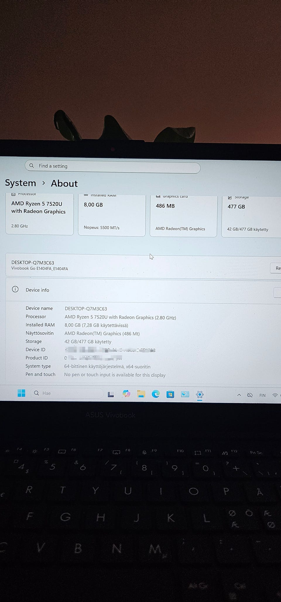The width and height of the screenshot is (281, 602).
Task: Click the cloud sync tray icon
Action: (x=250, y=395)
